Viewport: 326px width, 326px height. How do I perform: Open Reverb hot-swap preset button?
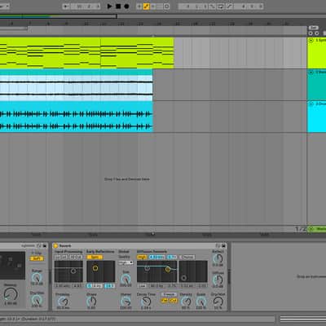click(x=218, y=246)
